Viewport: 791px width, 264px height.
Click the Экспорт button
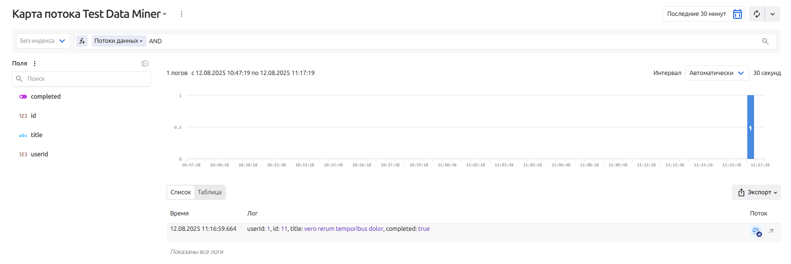756,192
